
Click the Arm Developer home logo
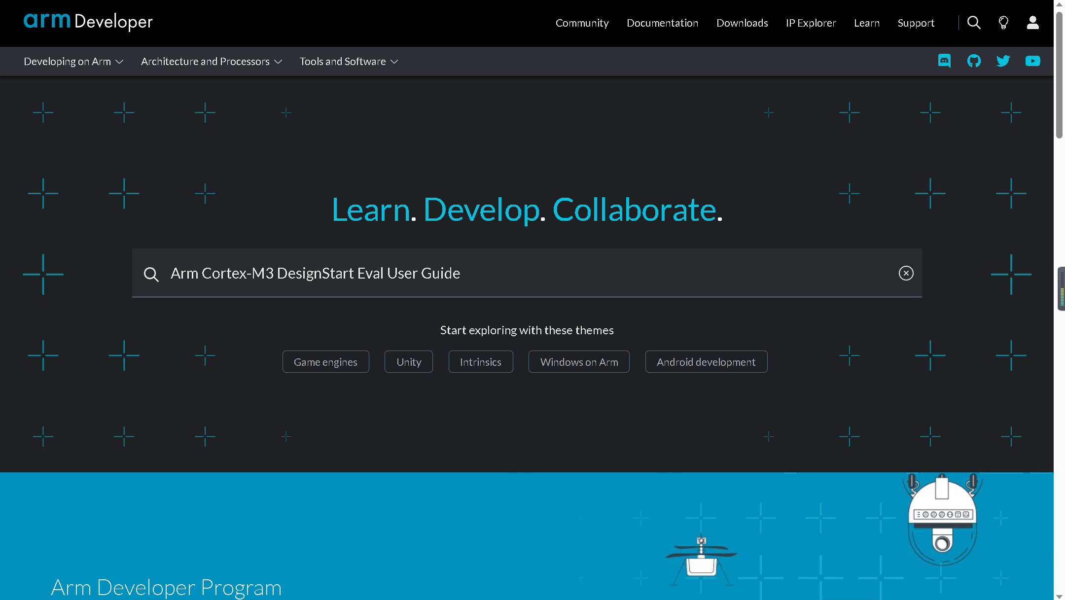(x=88, y=22)
